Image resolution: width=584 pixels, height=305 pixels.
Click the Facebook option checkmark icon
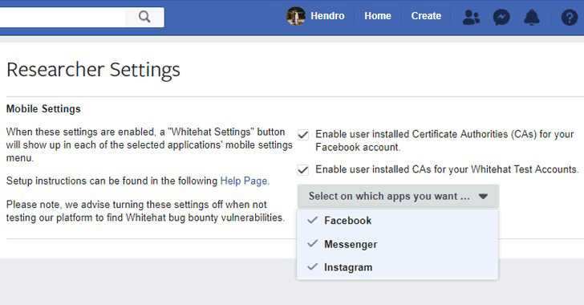point(313,220)
